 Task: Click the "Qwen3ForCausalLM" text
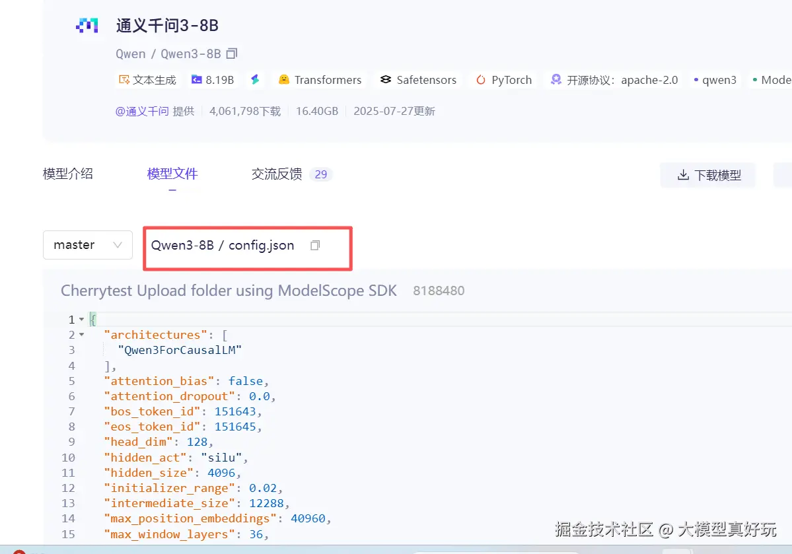click(180, 350)
